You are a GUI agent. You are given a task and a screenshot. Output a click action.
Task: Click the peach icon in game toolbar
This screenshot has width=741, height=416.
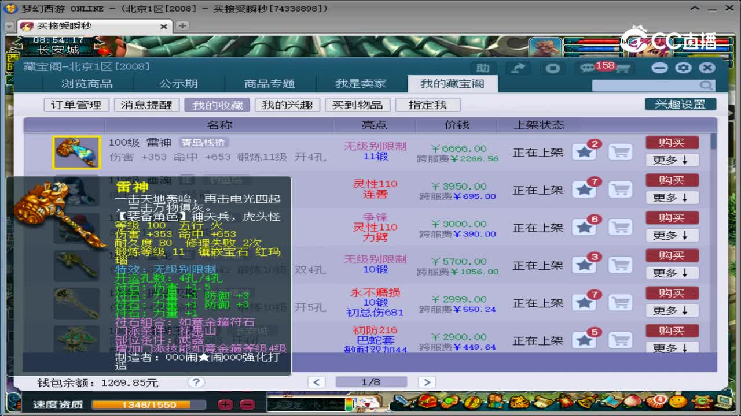click(633, 400)
